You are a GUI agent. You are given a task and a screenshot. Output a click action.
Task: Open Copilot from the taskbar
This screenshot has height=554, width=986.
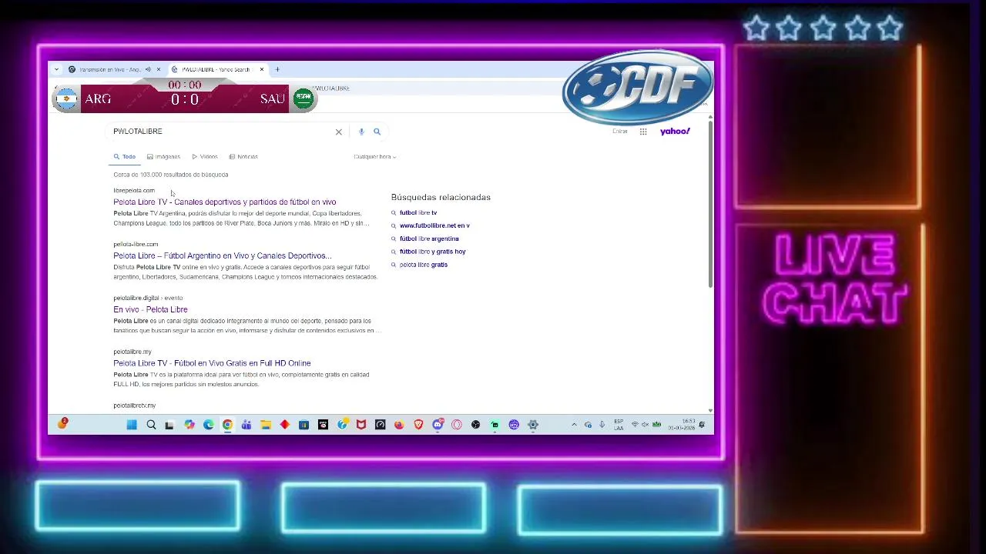189,425
